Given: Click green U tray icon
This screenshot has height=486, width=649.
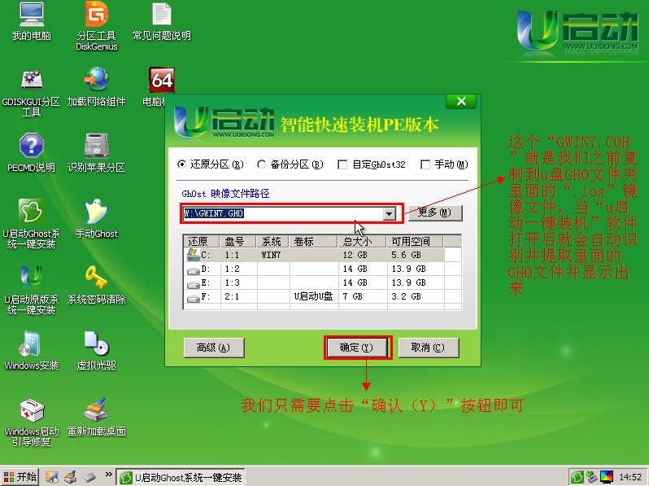Looking at the screenshot, I should pyautogui.click(x=577, y=477).
